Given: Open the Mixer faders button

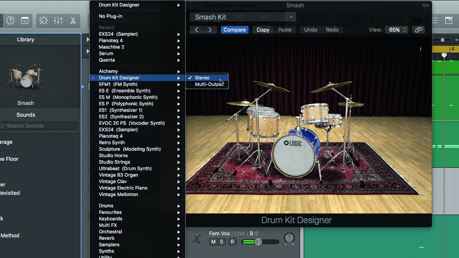Looking at the screenshot, I should 58,21.
